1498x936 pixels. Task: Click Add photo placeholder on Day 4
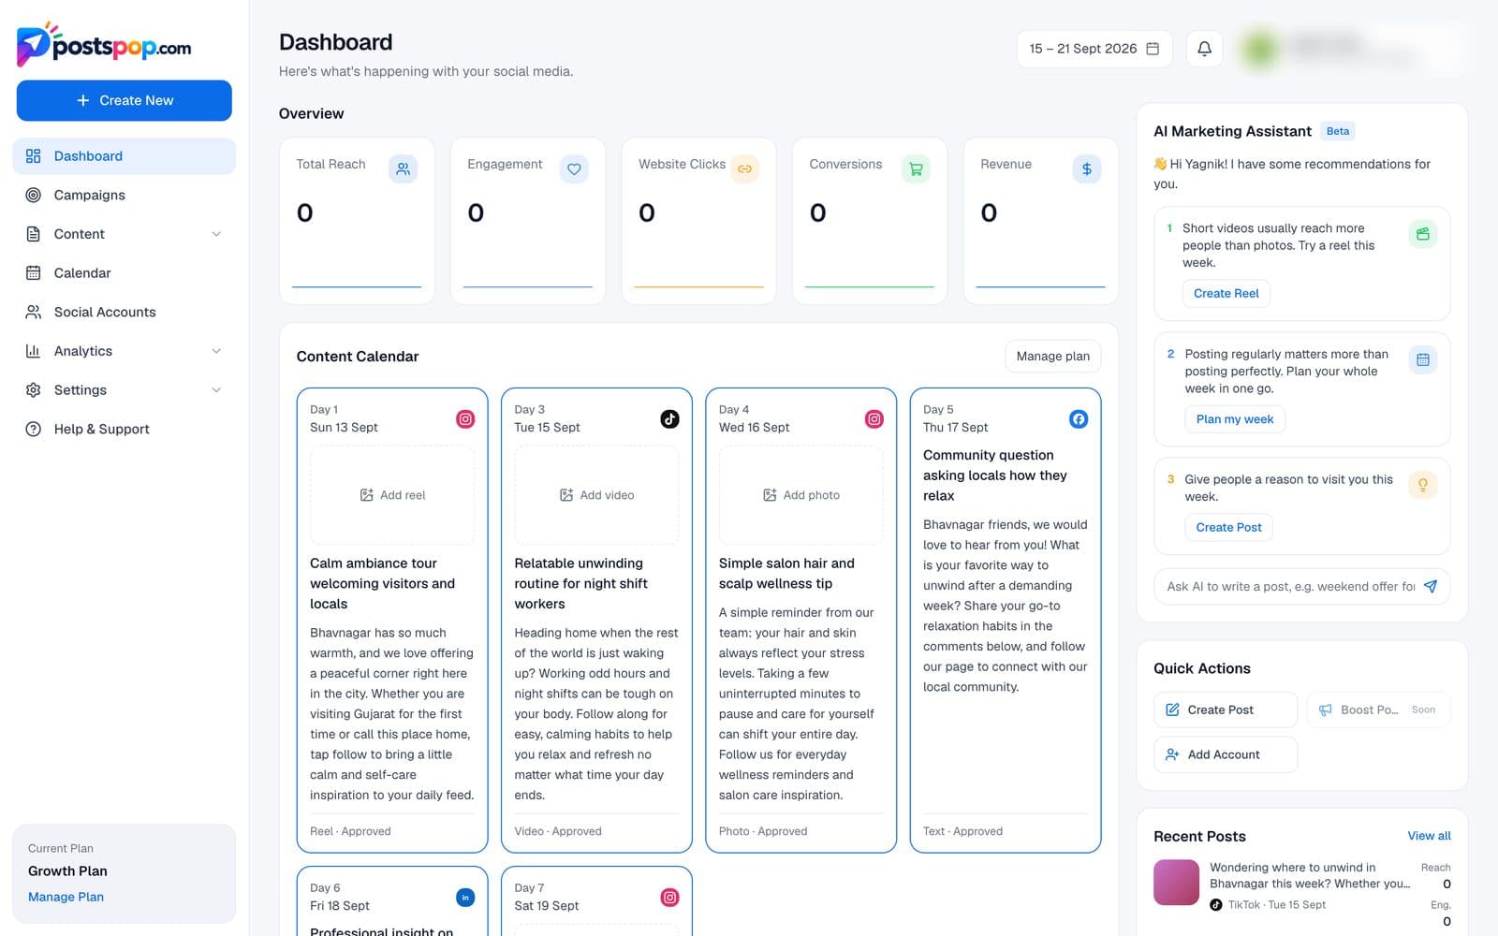click(x=801, y=495)
